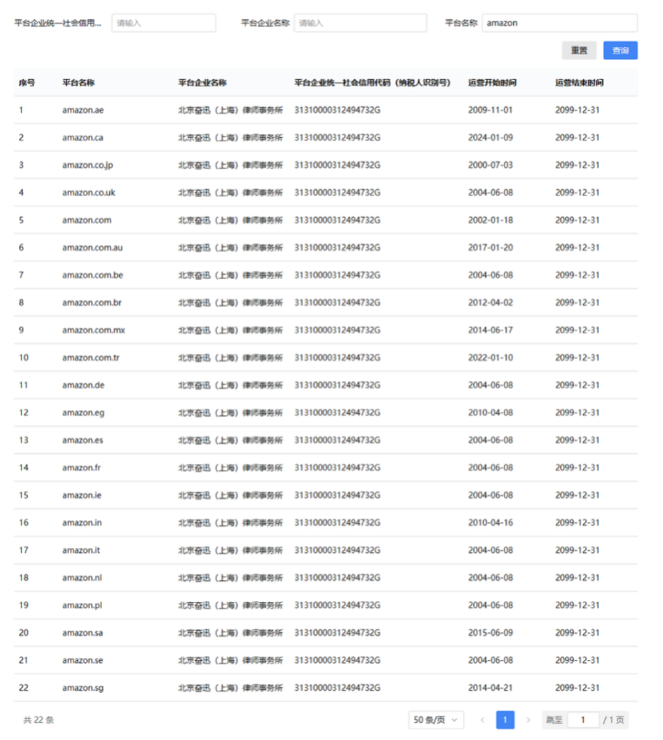Click start date 2010-04-08
This screenshot has width=663, height=740.
(490, 413)
